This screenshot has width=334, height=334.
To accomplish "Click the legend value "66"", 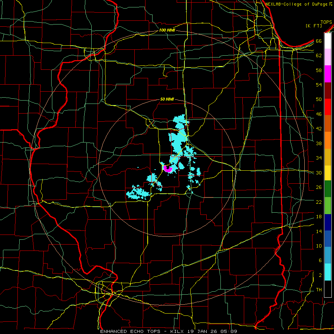I will tap(319, 41).
